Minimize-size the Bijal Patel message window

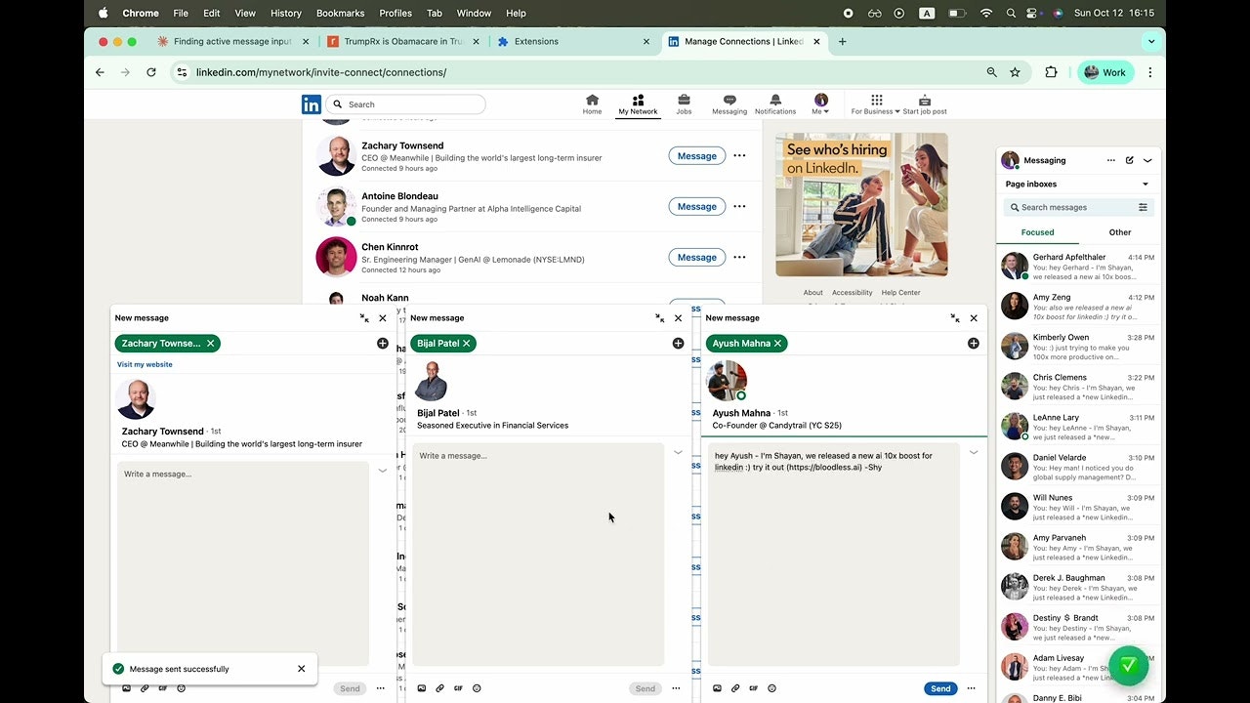(660, 318)
